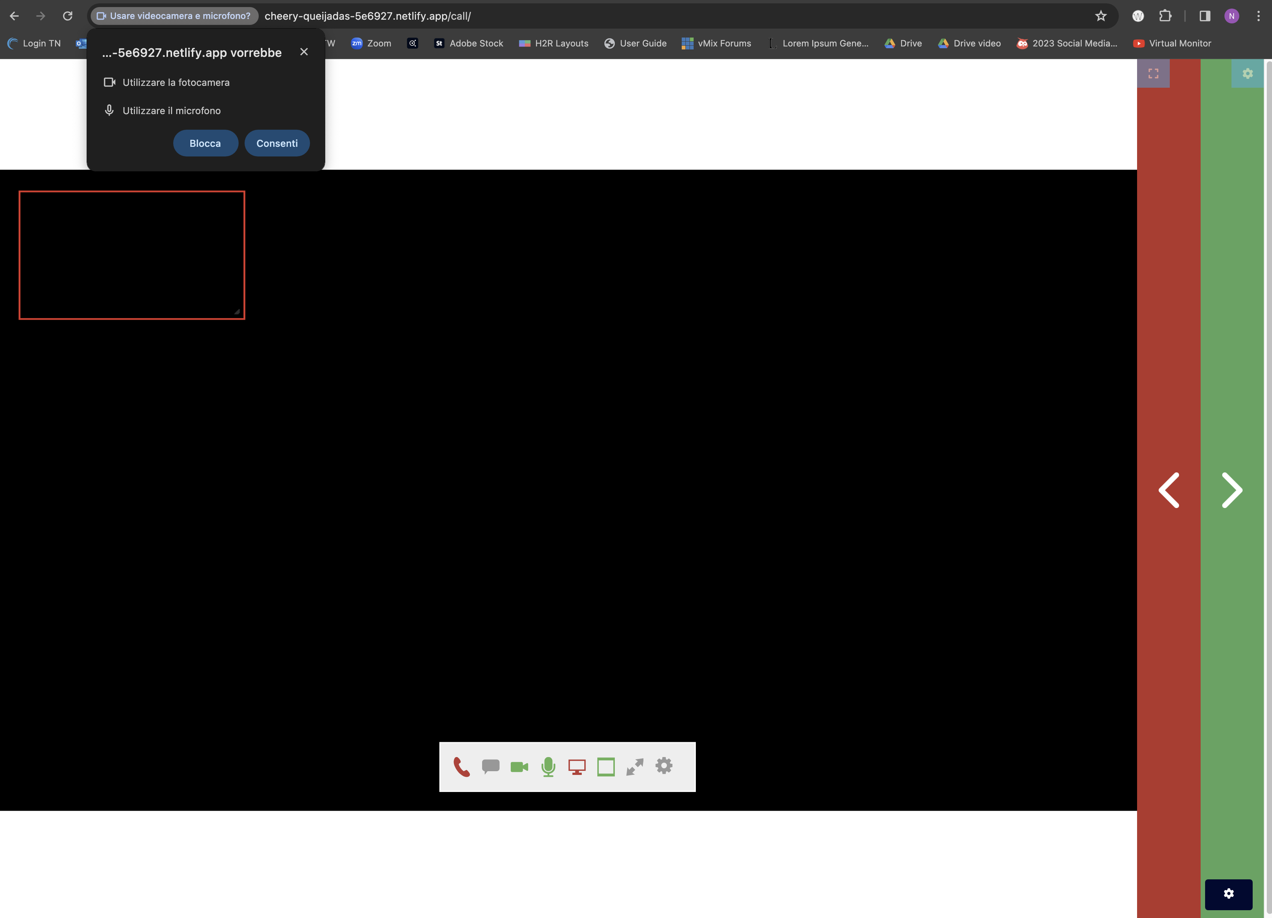Open the User Guide bookmark
Viewport: 1272px width, 918px height.
pos(635,43)
